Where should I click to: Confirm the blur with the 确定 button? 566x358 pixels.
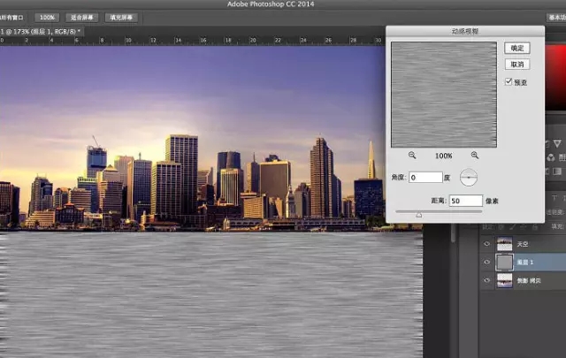click(516, 48)
